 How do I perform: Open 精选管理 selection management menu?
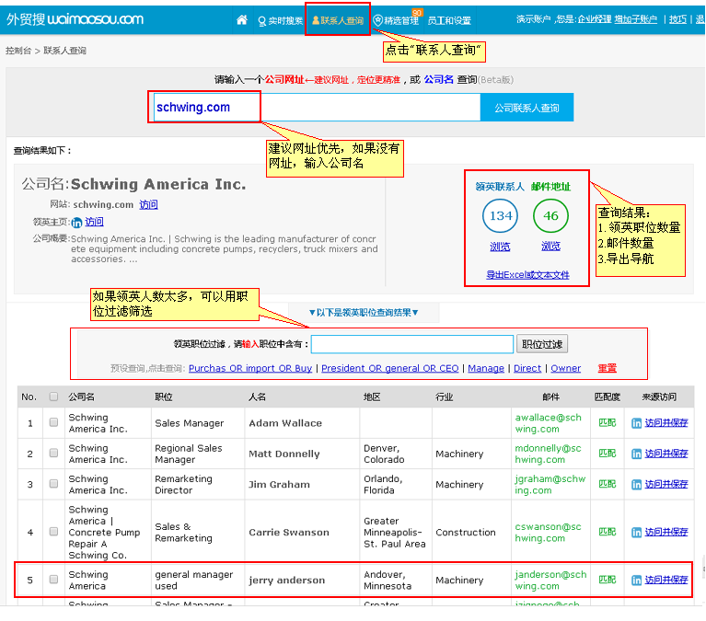[x=396, y=20]
